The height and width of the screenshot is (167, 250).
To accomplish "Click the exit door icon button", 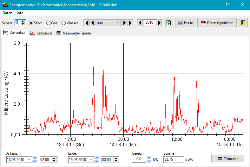I will [243, 23].
